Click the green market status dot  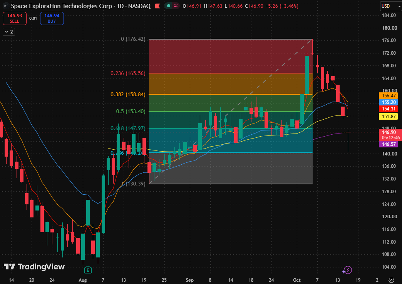click(x=168, y=6)
